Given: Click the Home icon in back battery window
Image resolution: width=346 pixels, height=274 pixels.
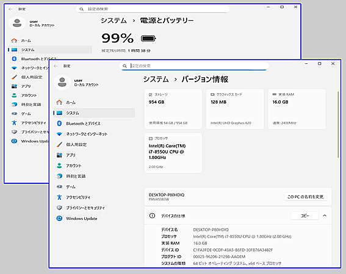Looking at the screenshot, I should point(14,41).
